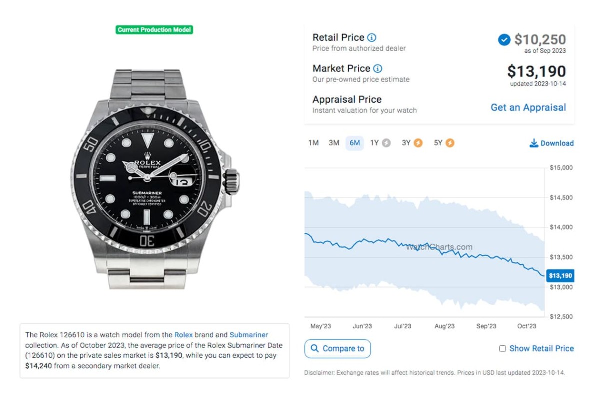Click the 3Y orange lightning icon

[418, 143]
